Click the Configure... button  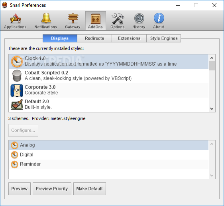(x=23, y=130)
